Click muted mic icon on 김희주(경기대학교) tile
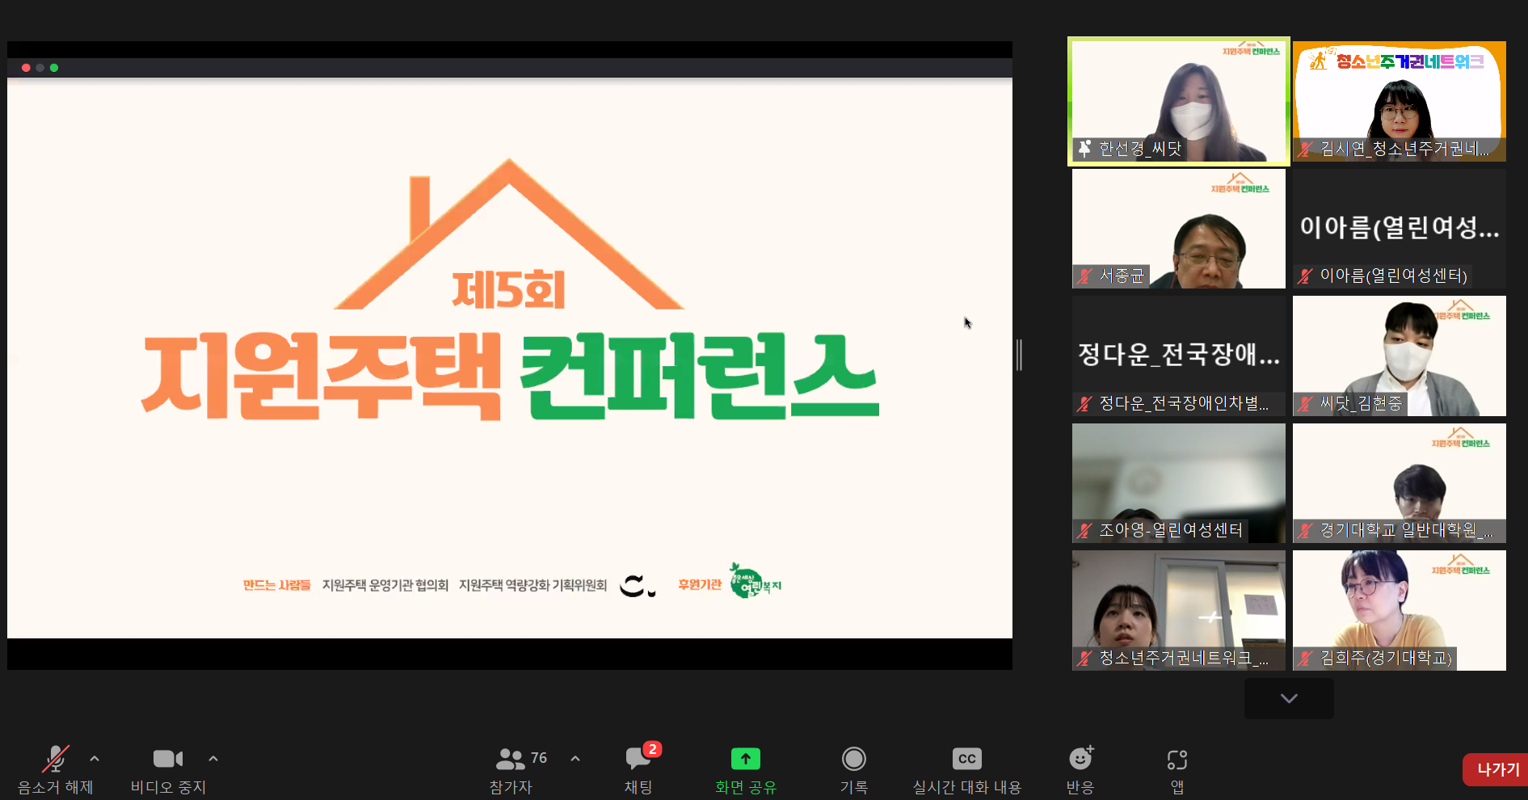The width and height of the screenshot is (1528, 800). tap(1305, 658)
